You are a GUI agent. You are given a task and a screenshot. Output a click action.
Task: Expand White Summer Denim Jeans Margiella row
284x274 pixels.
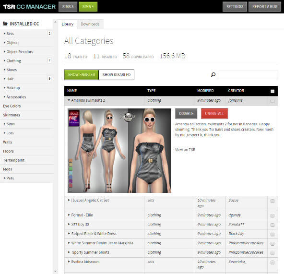click(69, 243)
